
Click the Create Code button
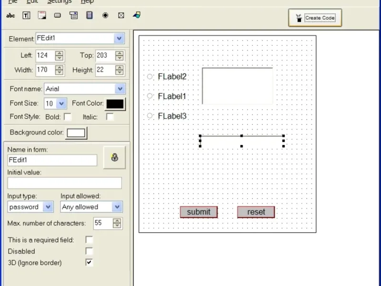(315, 18)
